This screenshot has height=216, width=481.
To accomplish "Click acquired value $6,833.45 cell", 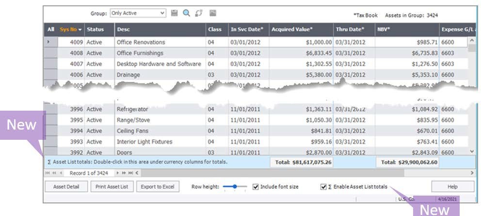I will tap(301, 53).
